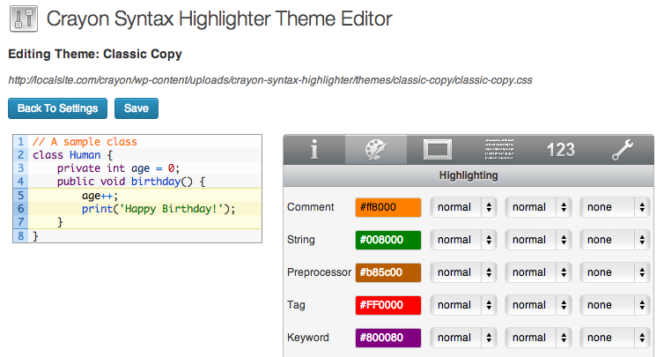Screen dimensions: 664x357
Task: Click print('Happy Birthday!') code line
Action: coord(159,209)
